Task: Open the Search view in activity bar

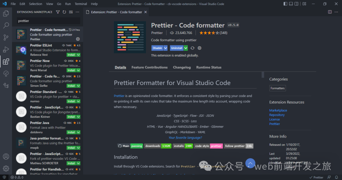Action: [6, 25]
